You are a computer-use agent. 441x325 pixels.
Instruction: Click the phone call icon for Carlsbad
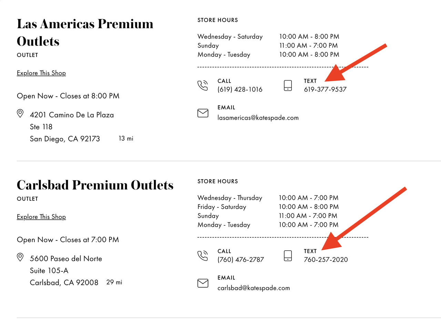click(x=203, y=256)
